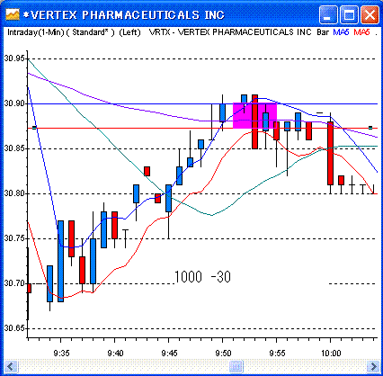Click the 30.80 price axis label
383x376 pixels.
click(14, 193)
